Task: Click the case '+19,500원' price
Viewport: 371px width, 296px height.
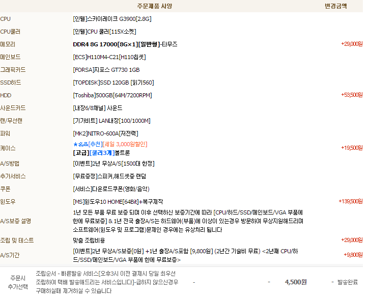Action: (352, 148)
